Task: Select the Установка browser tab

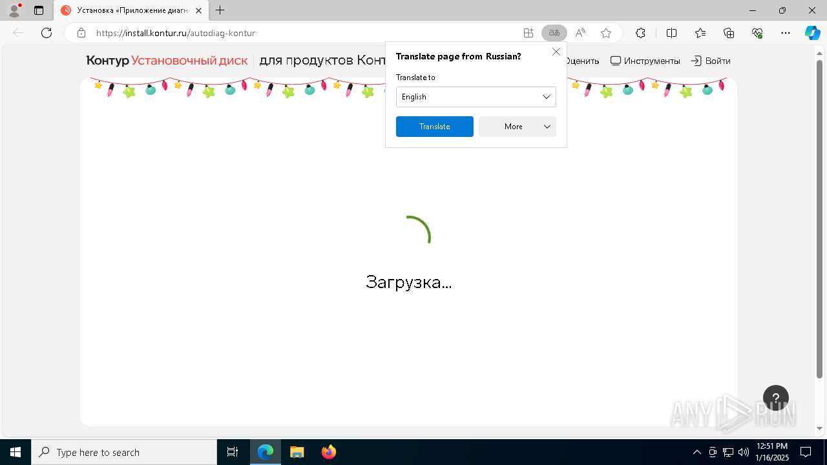Action: (x=131, y=10)
